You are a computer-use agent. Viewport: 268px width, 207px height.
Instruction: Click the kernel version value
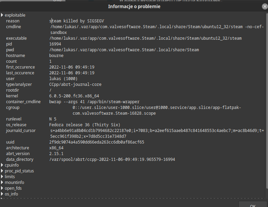tap(74, 96)
